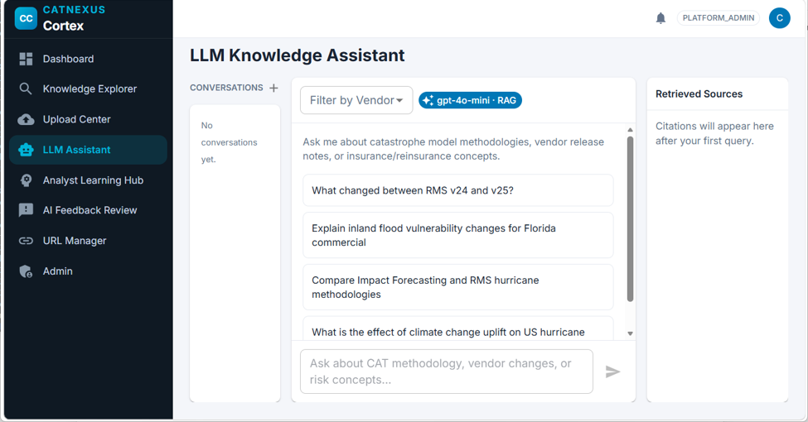808x422 pixels.
Task: Choose the climate change uplift hurricane suggestion
Action: (x=458, y=328)
